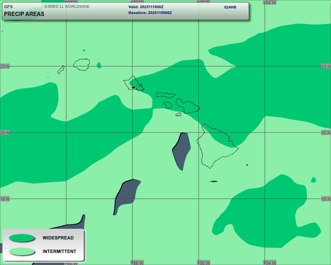Image resolution: width=331 pixels, height=265 pixels.
Task: Click the PRECIP AREAS title text
Action: 24,14
